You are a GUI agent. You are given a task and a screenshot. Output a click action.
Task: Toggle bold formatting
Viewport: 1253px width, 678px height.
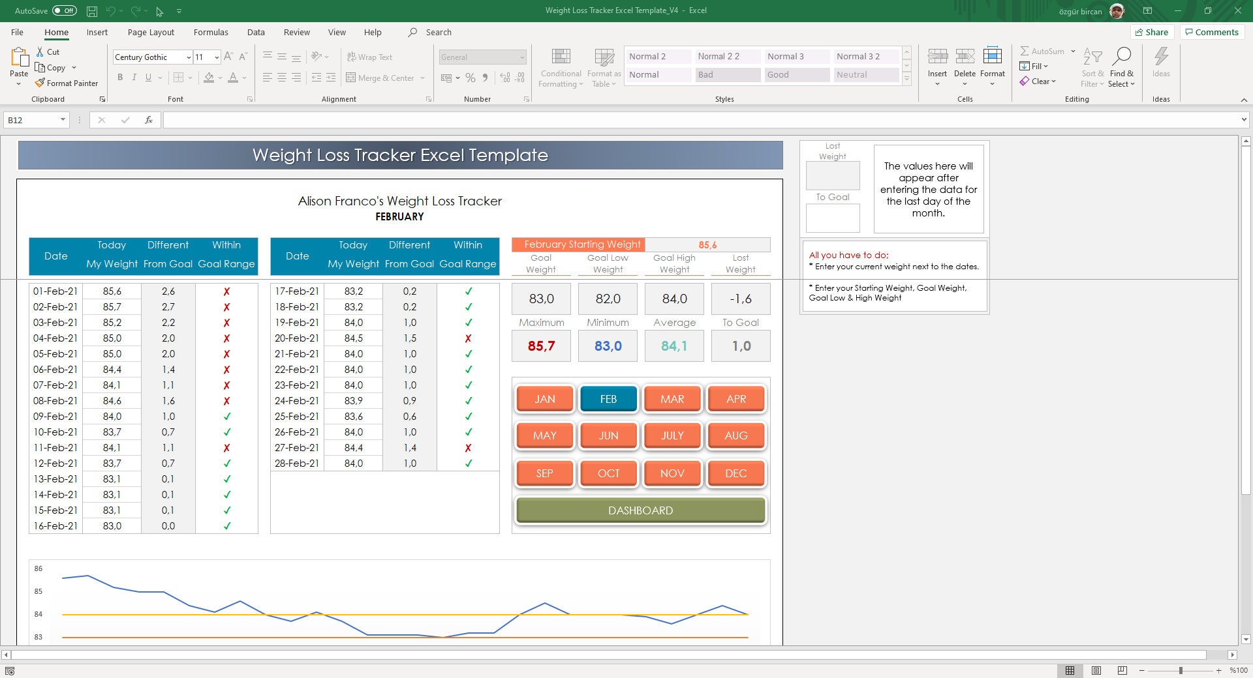coord(120,77)
